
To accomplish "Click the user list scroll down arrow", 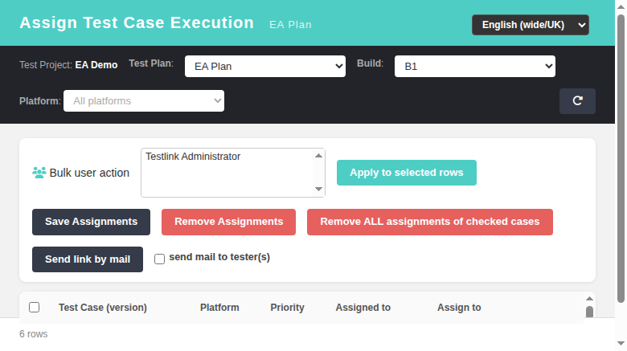I will click(x=318, y=189).
